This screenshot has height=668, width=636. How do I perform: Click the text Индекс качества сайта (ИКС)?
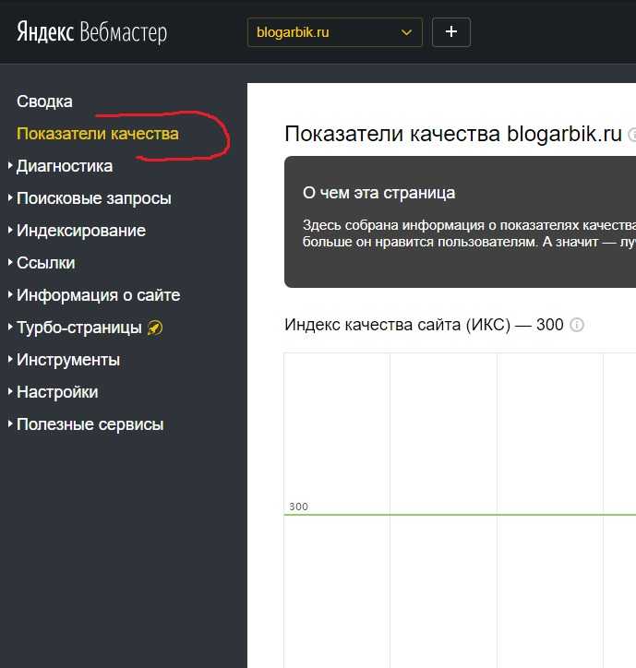coord(397,325)
